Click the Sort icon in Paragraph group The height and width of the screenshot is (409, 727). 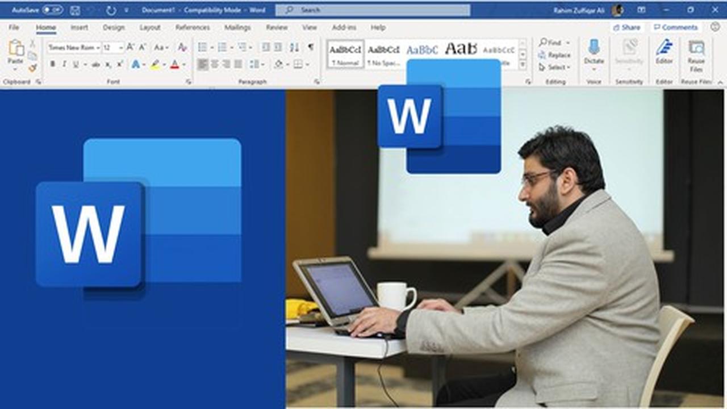click(x=294, y=47)
